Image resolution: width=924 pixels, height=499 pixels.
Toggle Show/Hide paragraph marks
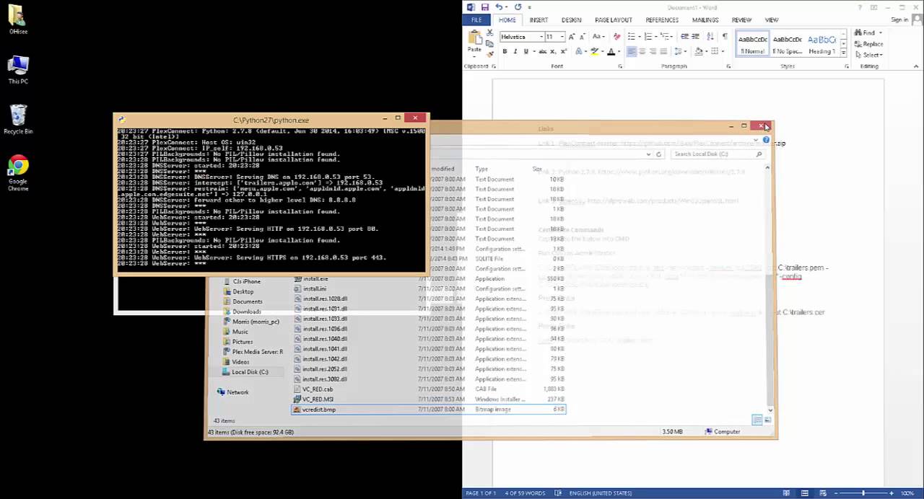click(x=725, y=37)
